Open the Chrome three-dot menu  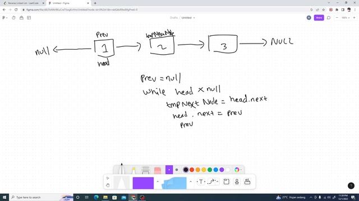355,9
